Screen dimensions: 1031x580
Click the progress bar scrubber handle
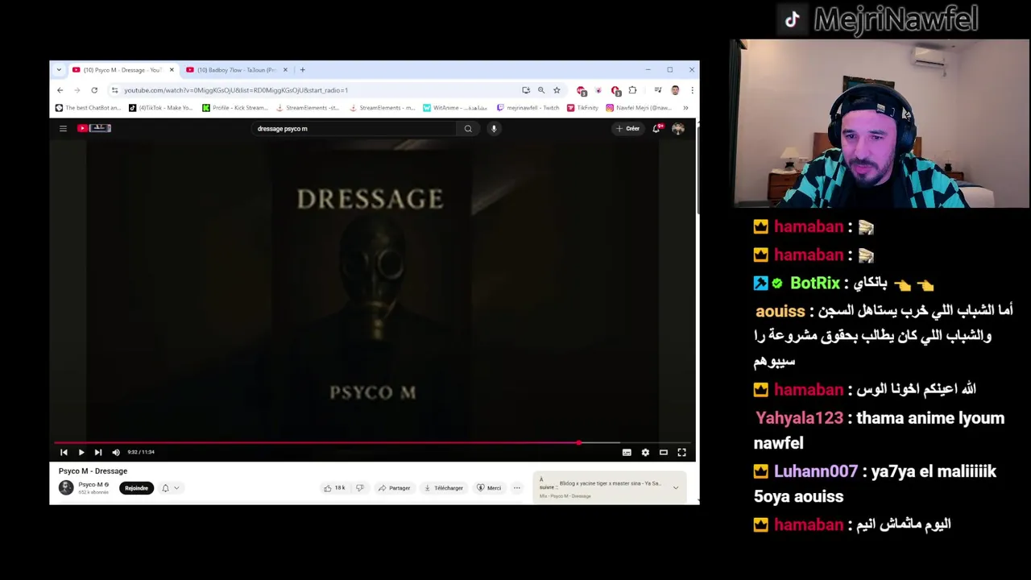tap(578, 442)
